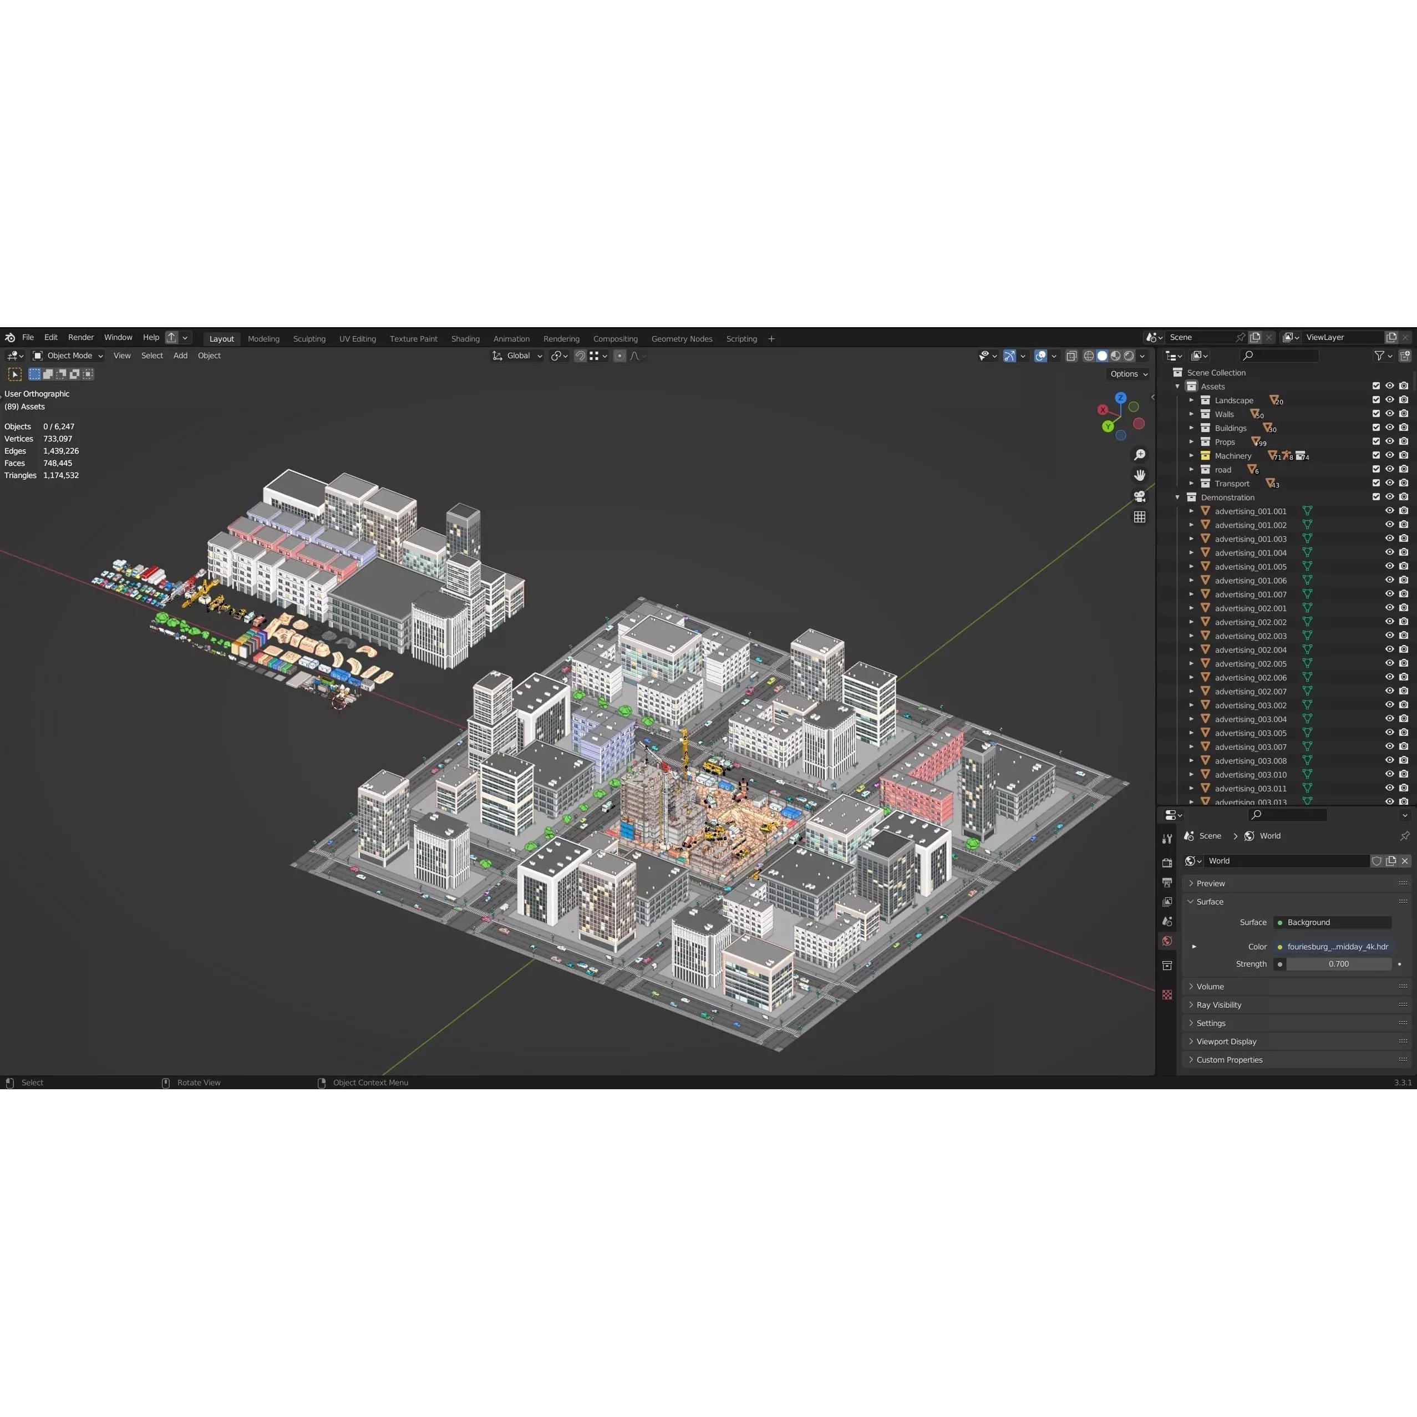The width and height of the screenshot is (1417, 1417).
Task: Click the zoom magnifier icon in the viewport
Action: tap(1140, 454)
